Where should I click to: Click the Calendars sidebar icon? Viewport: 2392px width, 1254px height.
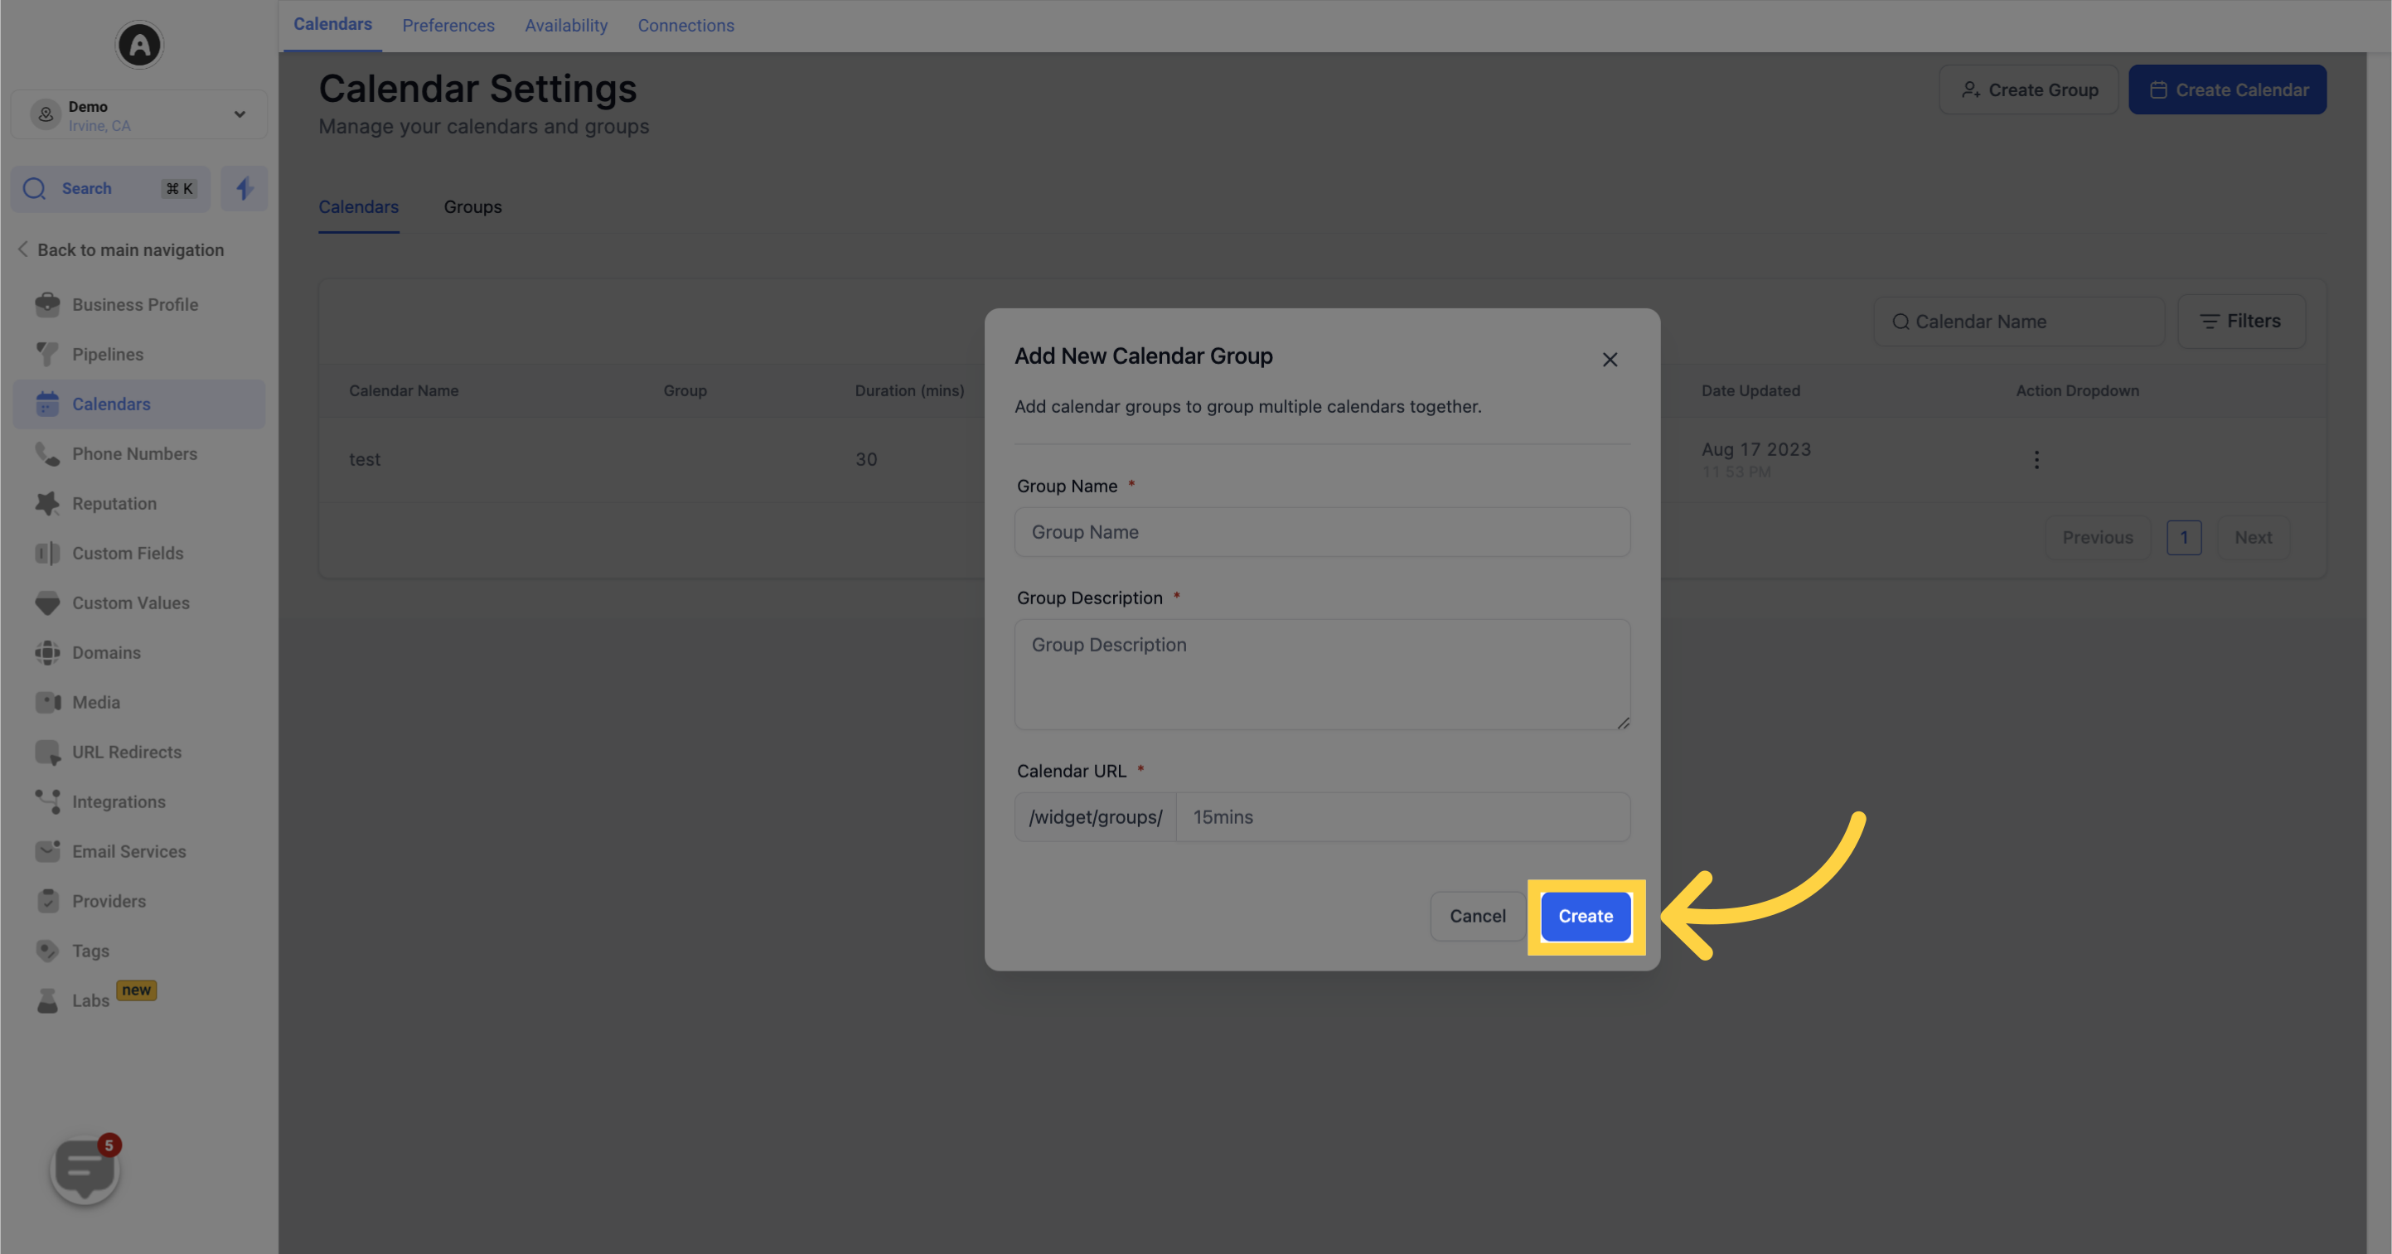click(47, 404)
